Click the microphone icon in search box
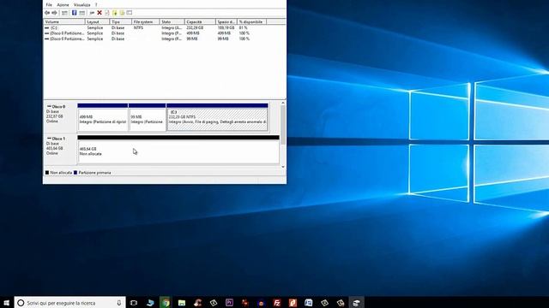Image resolution: width=549 pixels, height=308 pixels. click(119, 303)
